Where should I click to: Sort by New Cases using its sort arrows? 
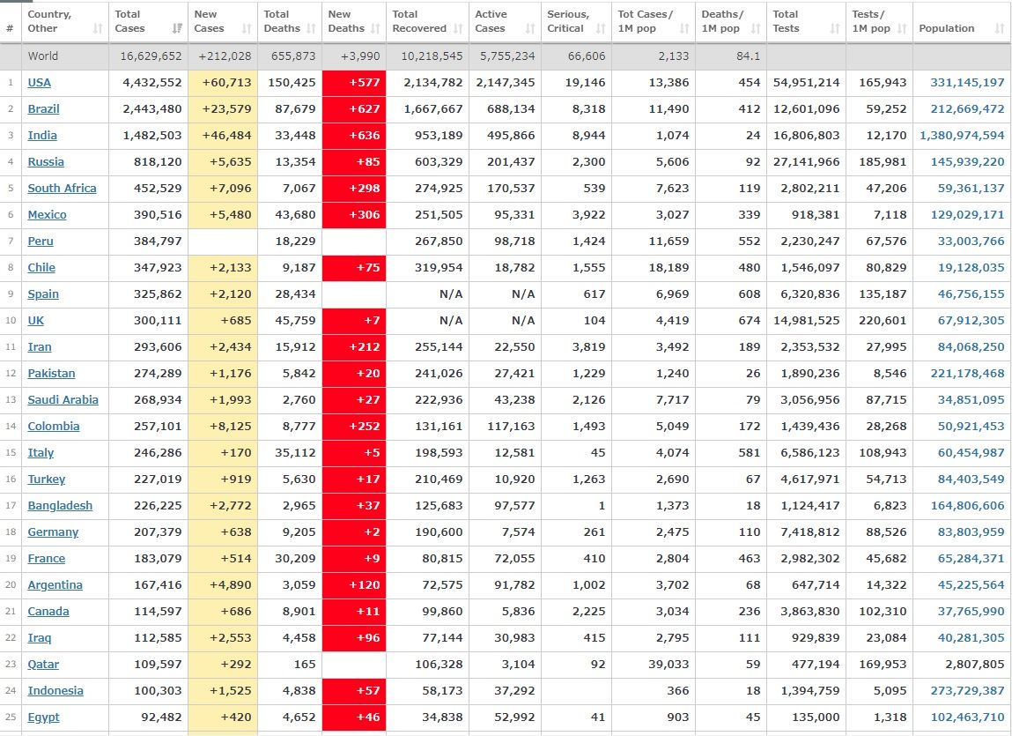[x=247, y=29]
